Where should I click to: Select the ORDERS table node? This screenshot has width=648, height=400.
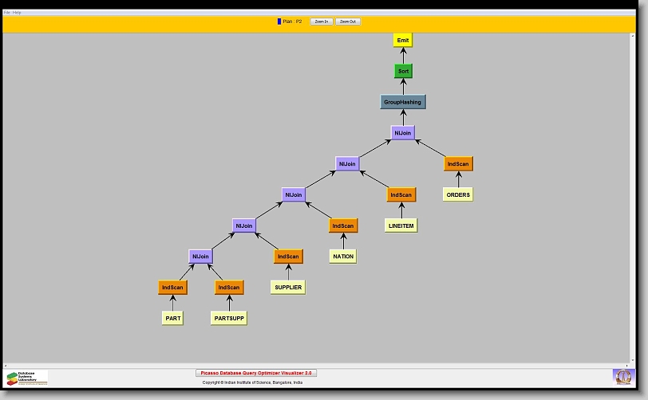(x=458, y=194)
